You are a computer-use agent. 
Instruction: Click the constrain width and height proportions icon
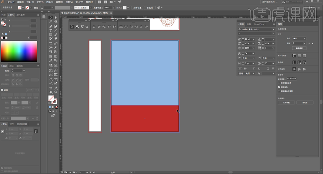click(x=36, y=131)
